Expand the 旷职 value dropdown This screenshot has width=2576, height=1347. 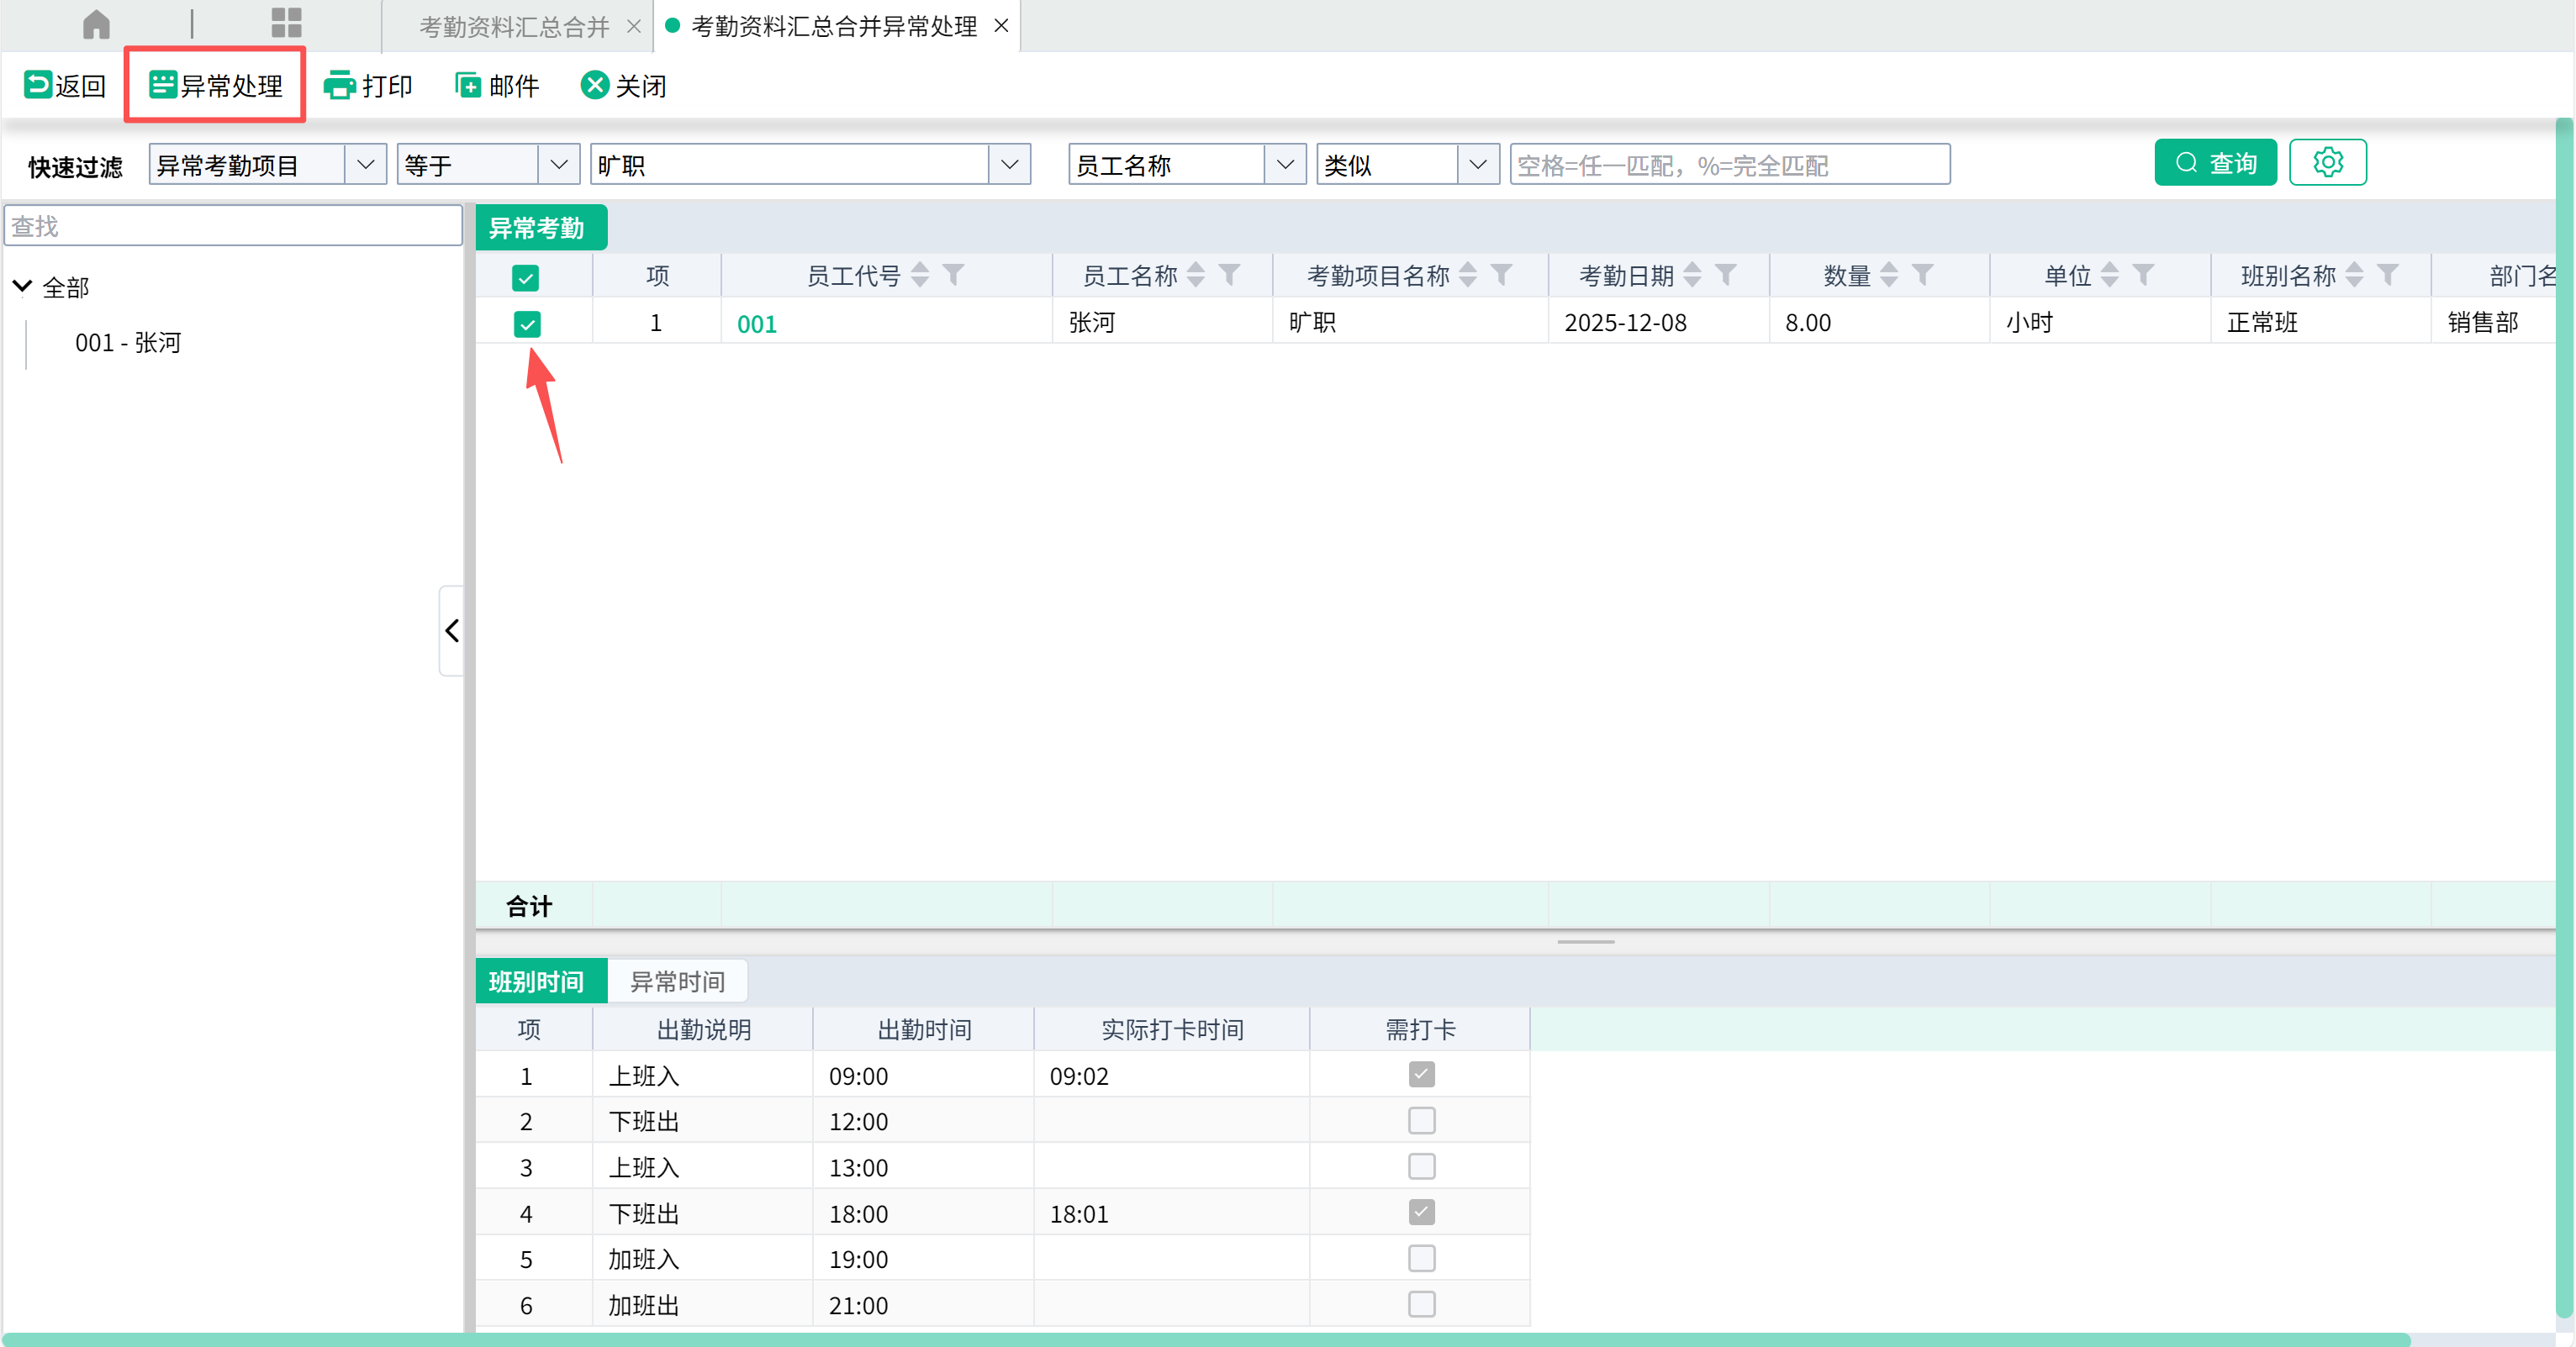click(x=1009, y=165)
